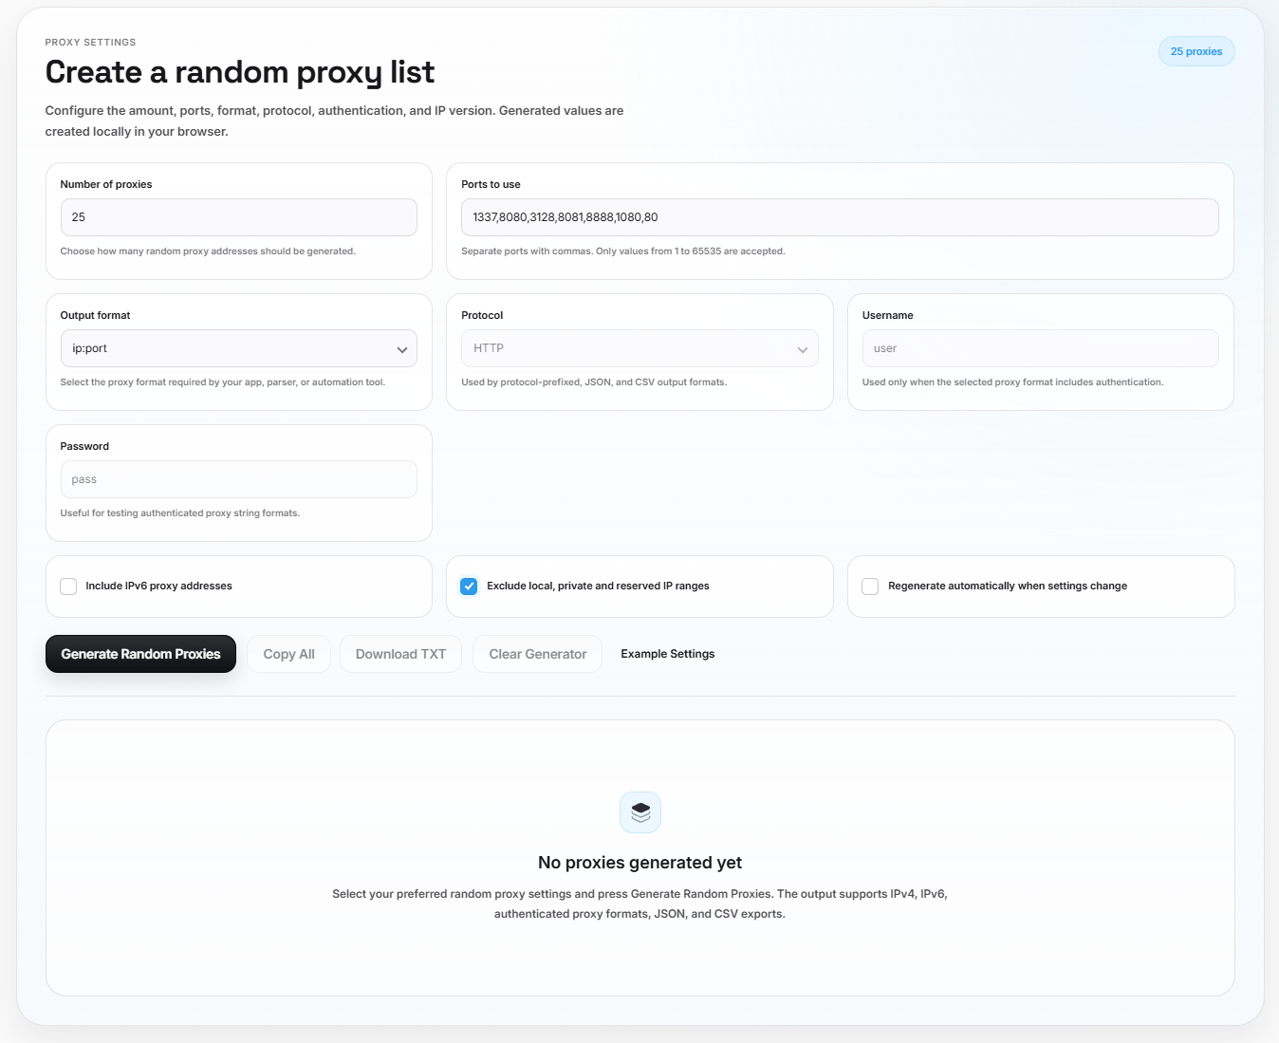Click the "Create a random proxy list" heading
1279x1043 pixels.
(240, 72)
